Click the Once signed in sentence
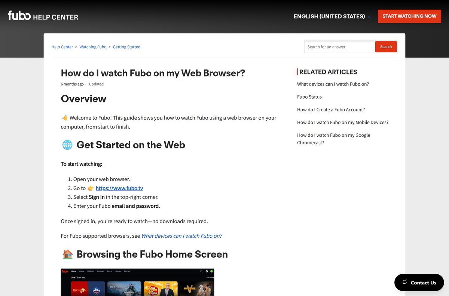 134,221
